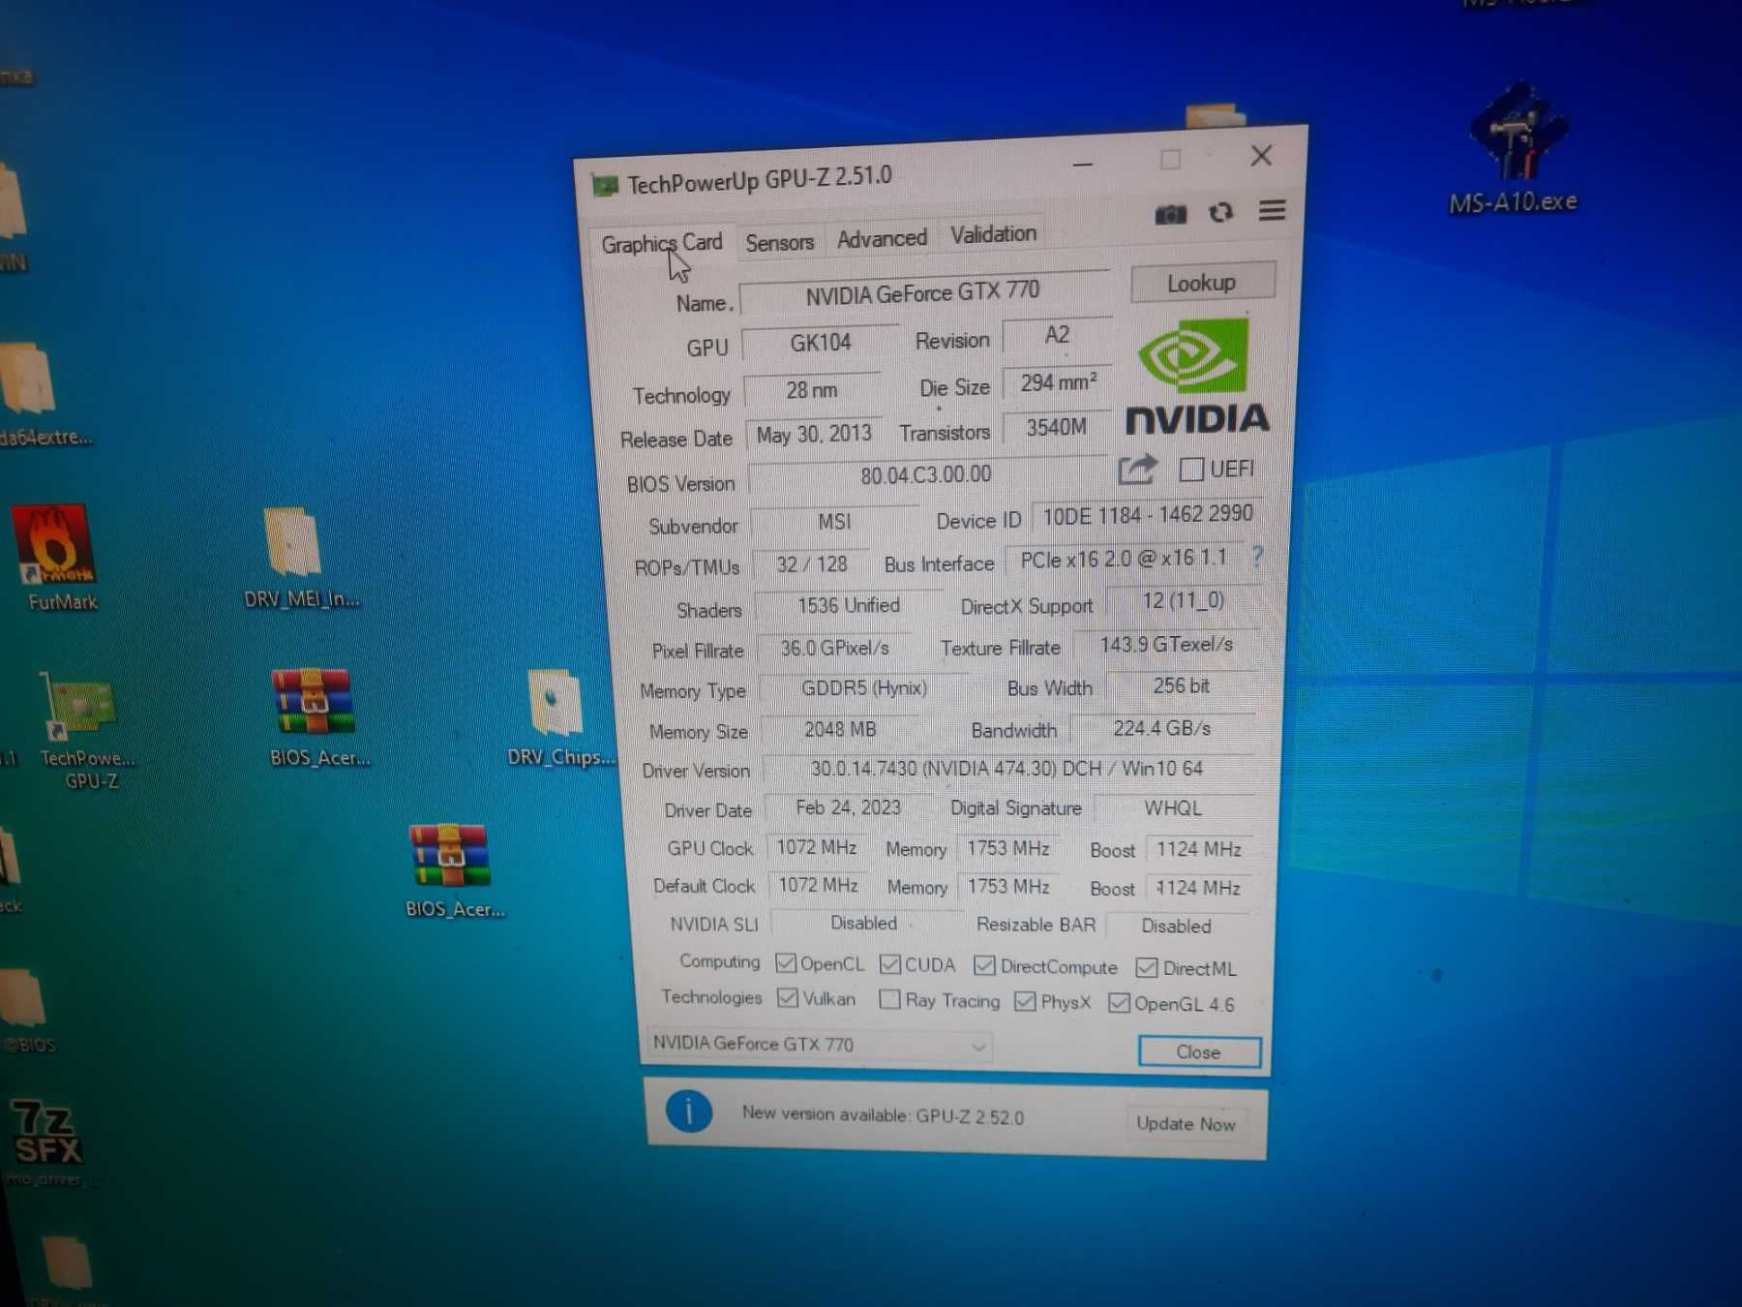Click the Memory Size value 2048 MB
The height and width of the screenshot is (1307, 1742).
(x=840, y=730)
